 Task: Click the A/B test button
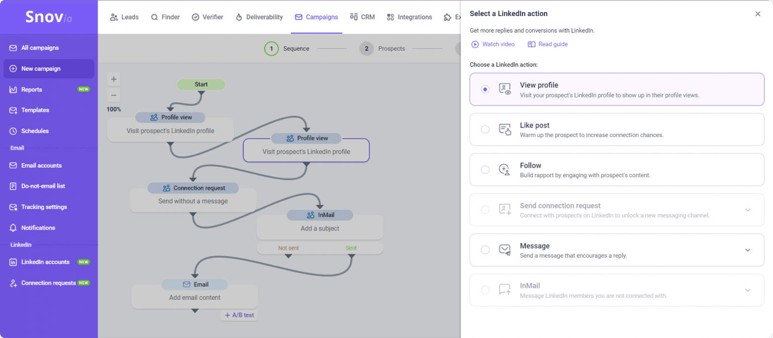[x=239, y=315]
